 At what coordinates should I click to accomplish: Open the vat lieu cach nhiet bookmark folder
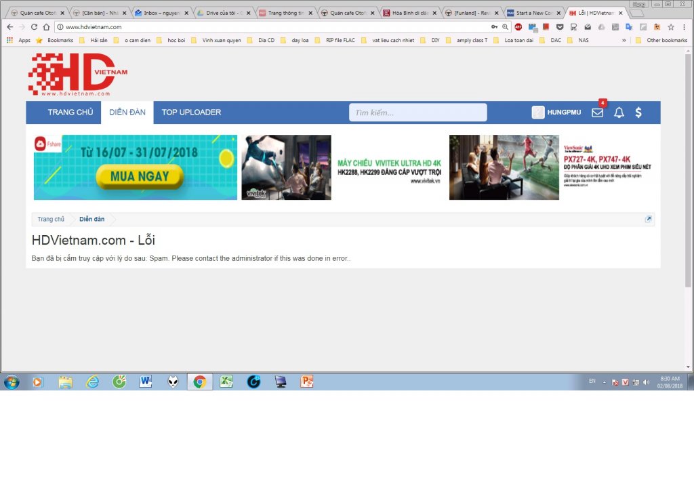388,40
